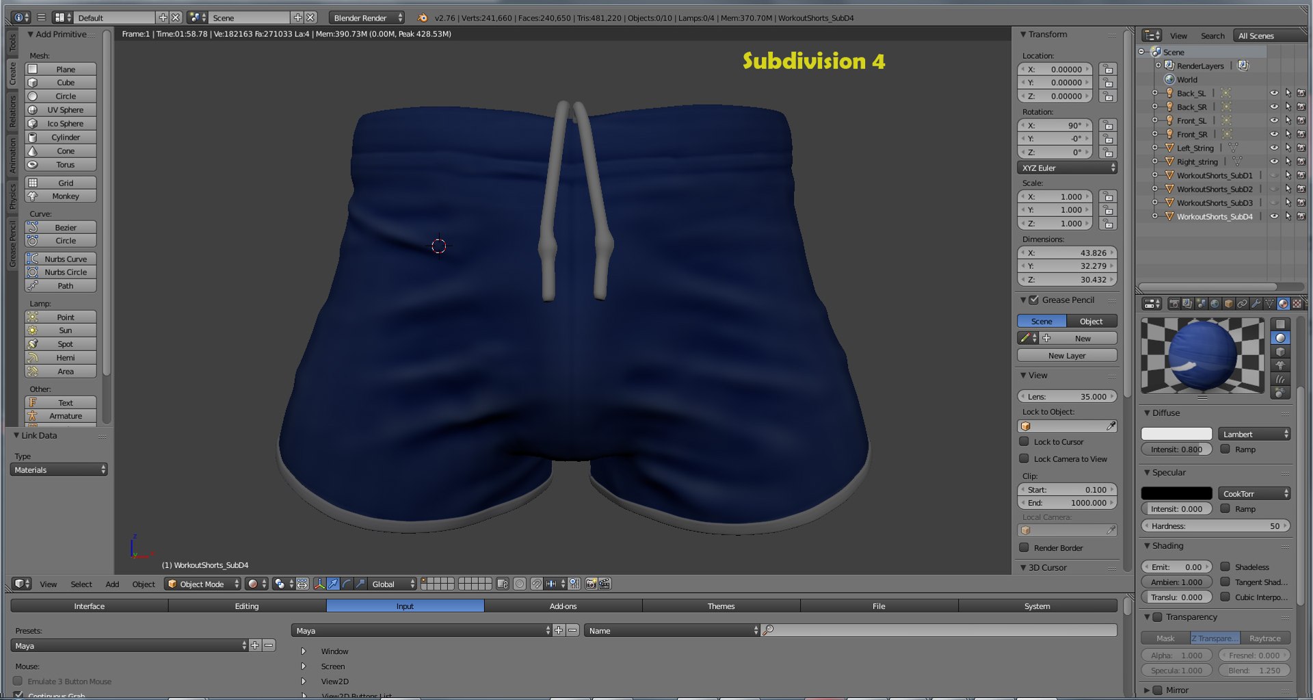
Task: Open Render properties tab camera icon
Action: pos(1173,304)
